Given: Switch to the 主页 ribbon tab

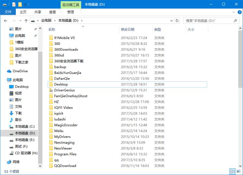Looking at the screenshot, I should coord(23,12).
